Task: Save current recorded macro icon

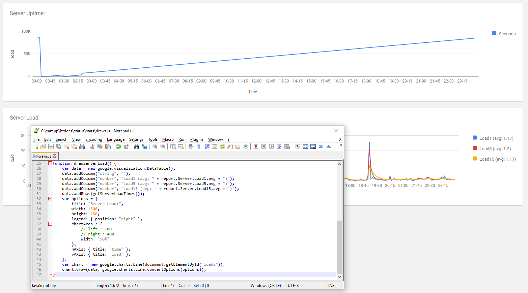Action: (287, 146)
